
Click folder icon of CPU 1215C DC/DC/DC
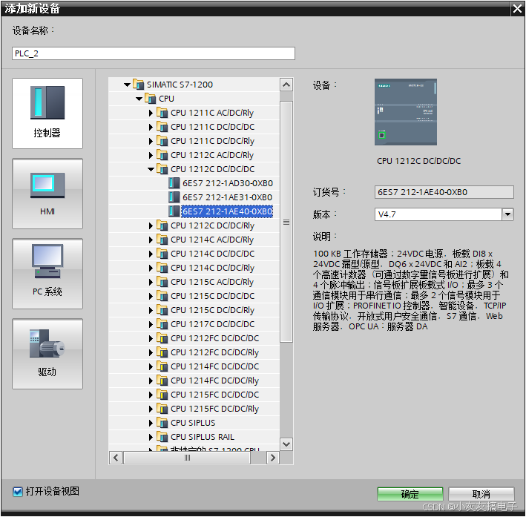pyautogui.click(x=162, y=296)
